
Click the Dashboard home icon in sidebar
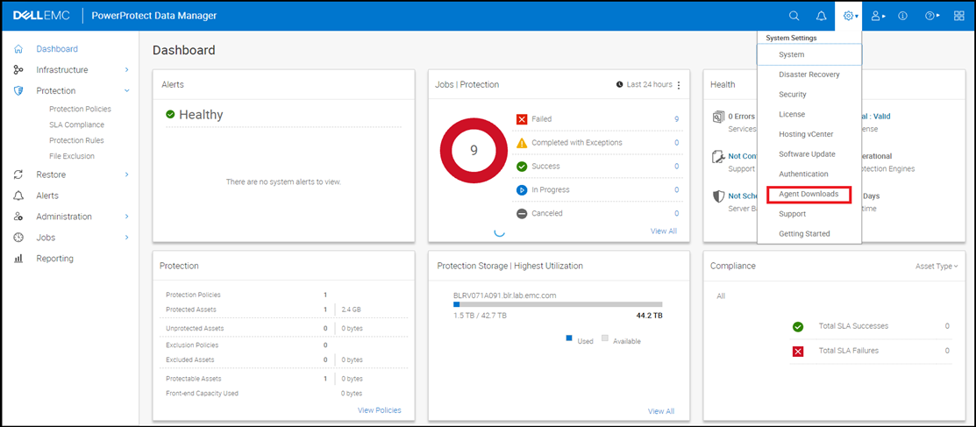(x=18, y=48)
